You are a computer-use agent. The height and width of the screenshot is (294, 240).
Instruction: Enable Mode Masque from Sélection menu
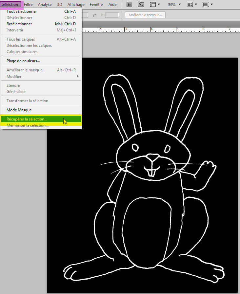point(19,110)
